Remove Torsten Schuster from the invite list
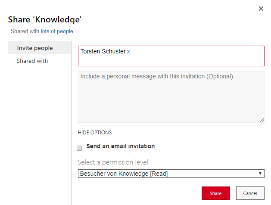This screenshot has height=205, width=271. [x=128, y=52]
